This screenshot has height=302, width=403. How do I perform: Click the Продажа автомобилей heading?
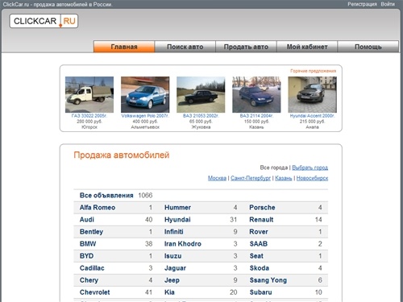122,155
